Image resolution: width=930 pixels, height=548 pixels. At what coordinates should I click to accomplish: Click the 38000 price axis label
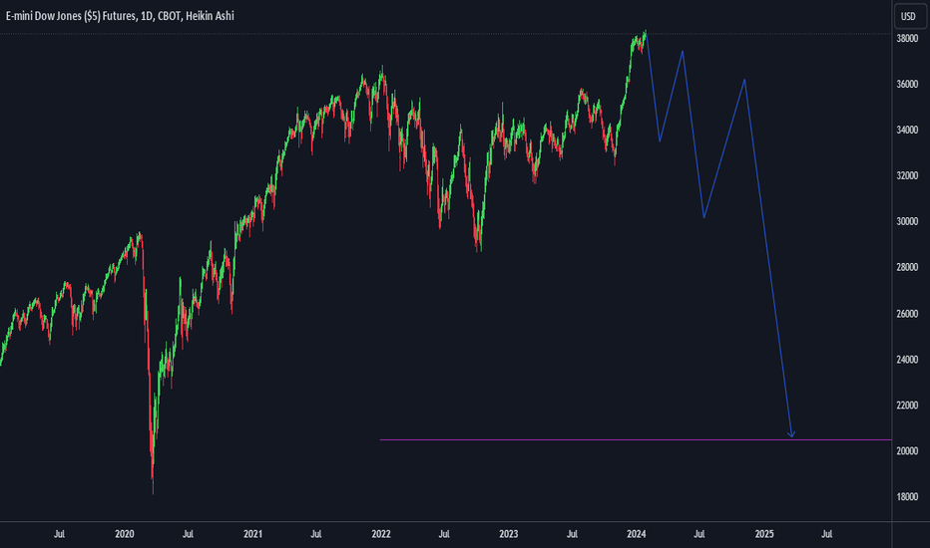pyautogui.click(x=907, y=39)
